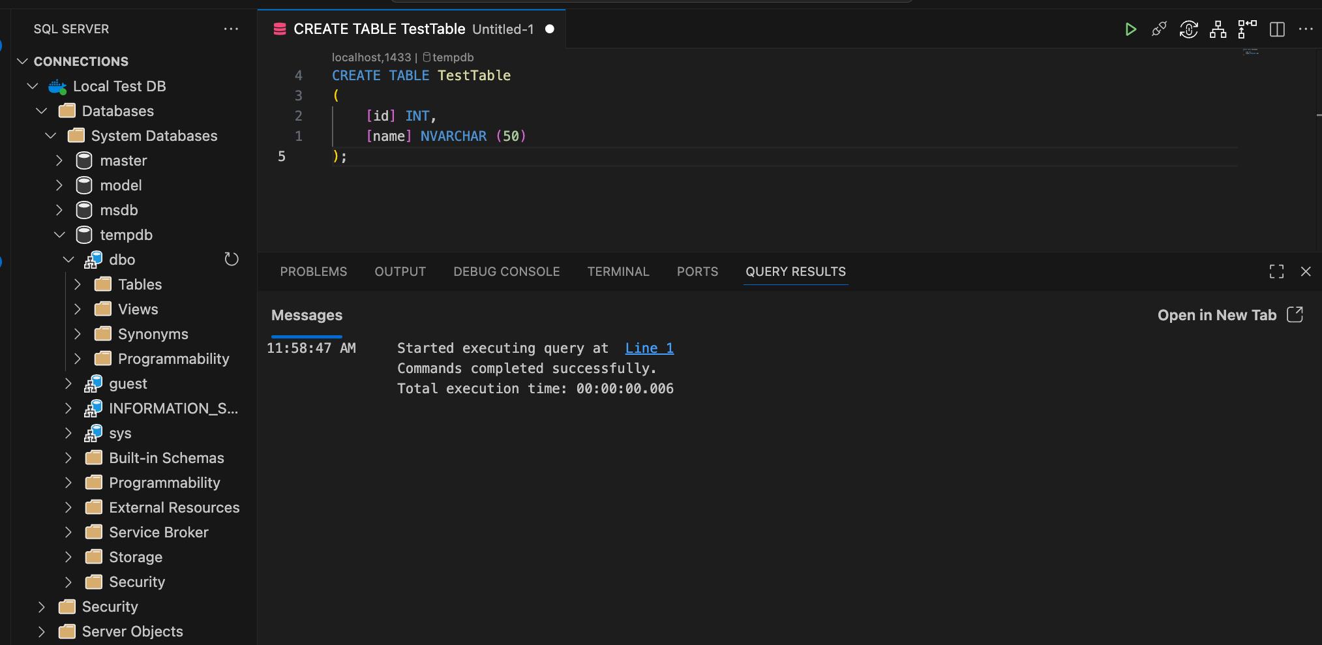Show the estimated execution plan
This screenshot has height=645, width=1322.
(x=1218, y=29)
